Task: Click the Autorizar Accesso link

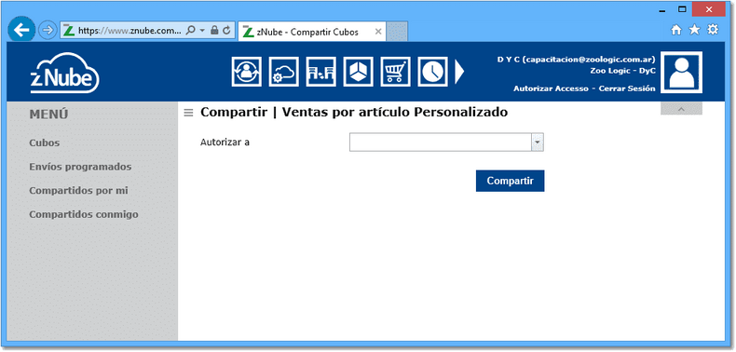Action: tap(551, 88)
